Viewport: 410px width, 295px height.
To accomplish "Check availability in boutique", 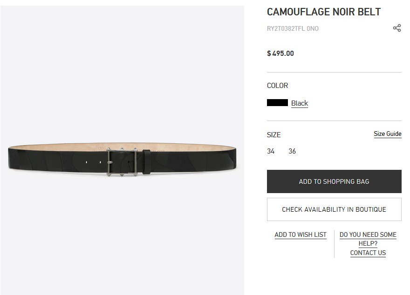I will tap(334, 209).
